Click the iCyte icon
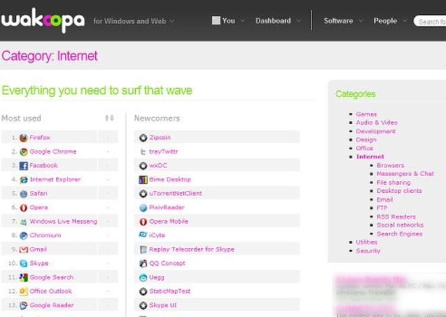446x317 pixels. tap(143, 235)
